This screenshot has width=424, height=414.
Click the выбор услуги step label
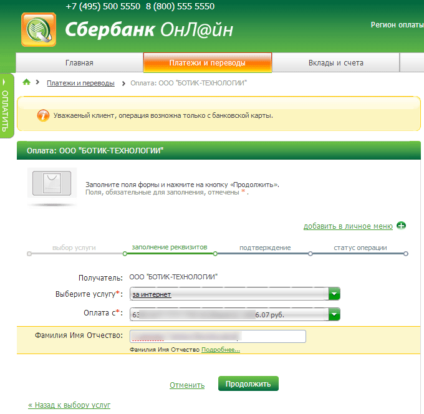74,248
